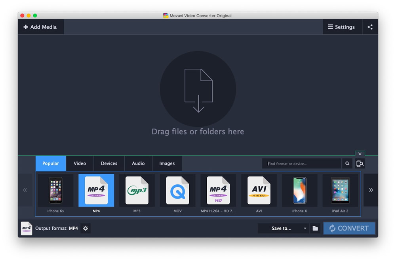Choose the MOV QuickTime format
The image size is (396, 261).
click(x=177, y=193)
